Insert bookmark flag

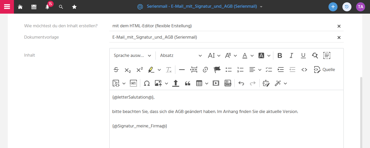tap(217, 69)
